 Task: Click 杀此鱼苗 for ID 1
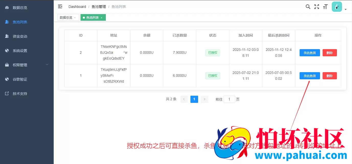(310, 76)
